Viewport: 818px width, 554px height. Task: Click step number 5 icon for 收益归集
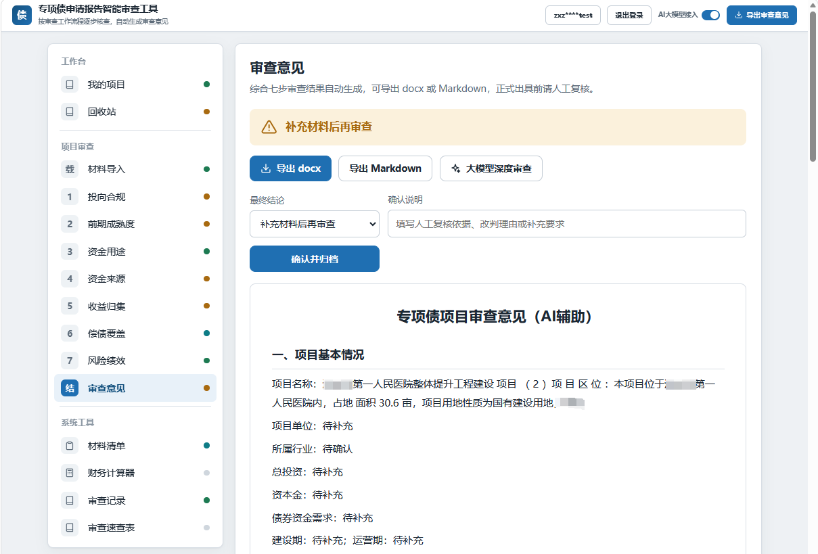tap(70, 306)
